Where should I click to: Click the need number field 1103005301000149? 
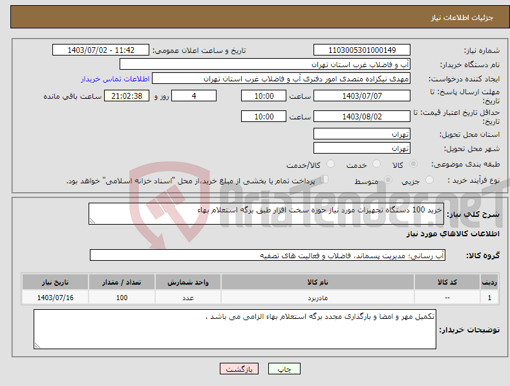tap(362, 50)
